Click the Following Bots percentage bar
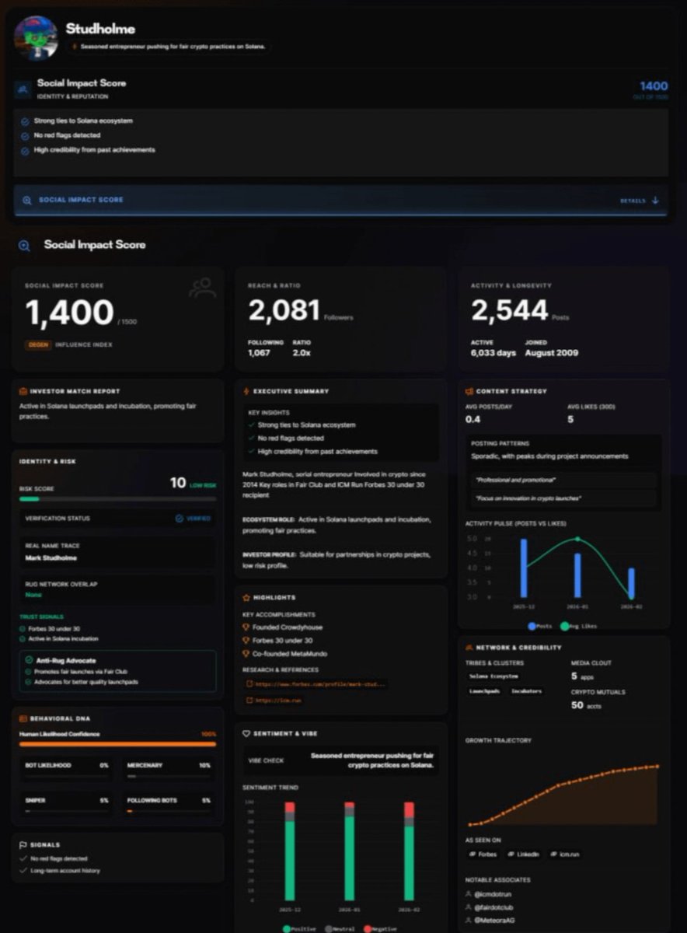Image resolution: width=687 pixels, height=933 pixels. [169, 811]
